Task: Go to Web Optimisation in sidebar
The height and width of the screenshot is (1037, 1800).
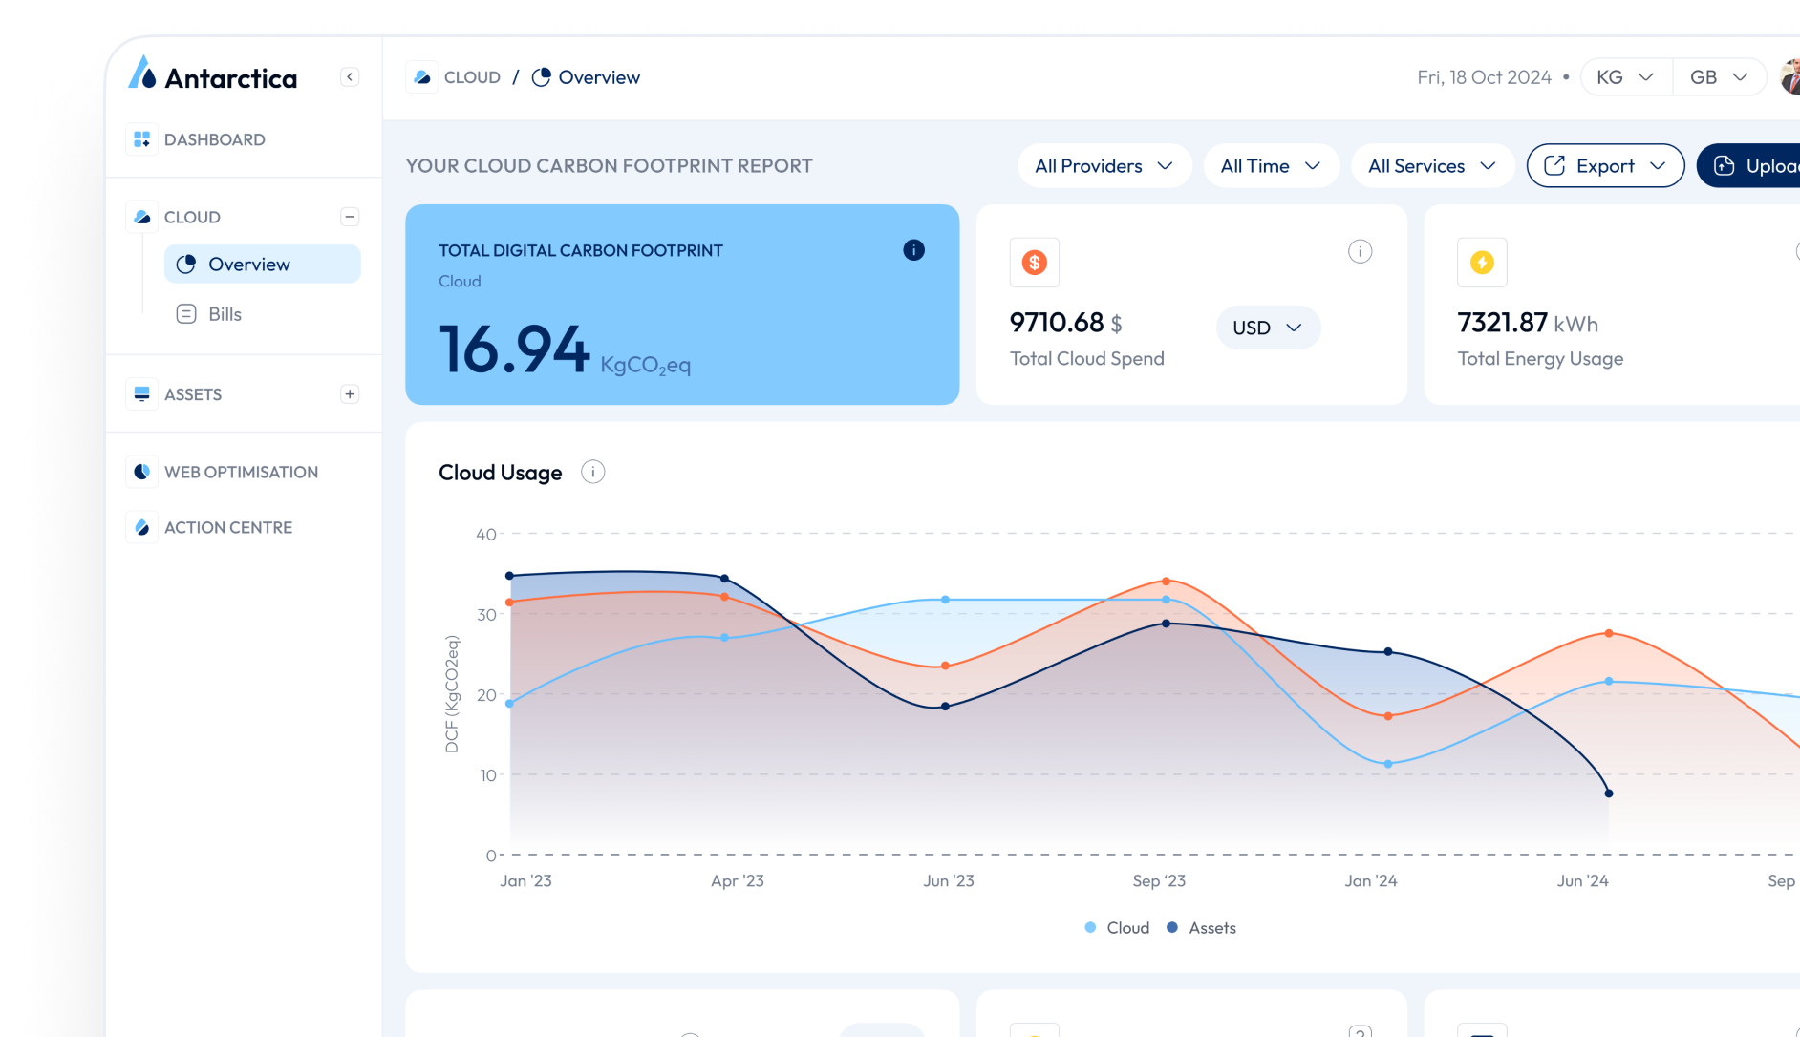Action: tap(241, 472)
